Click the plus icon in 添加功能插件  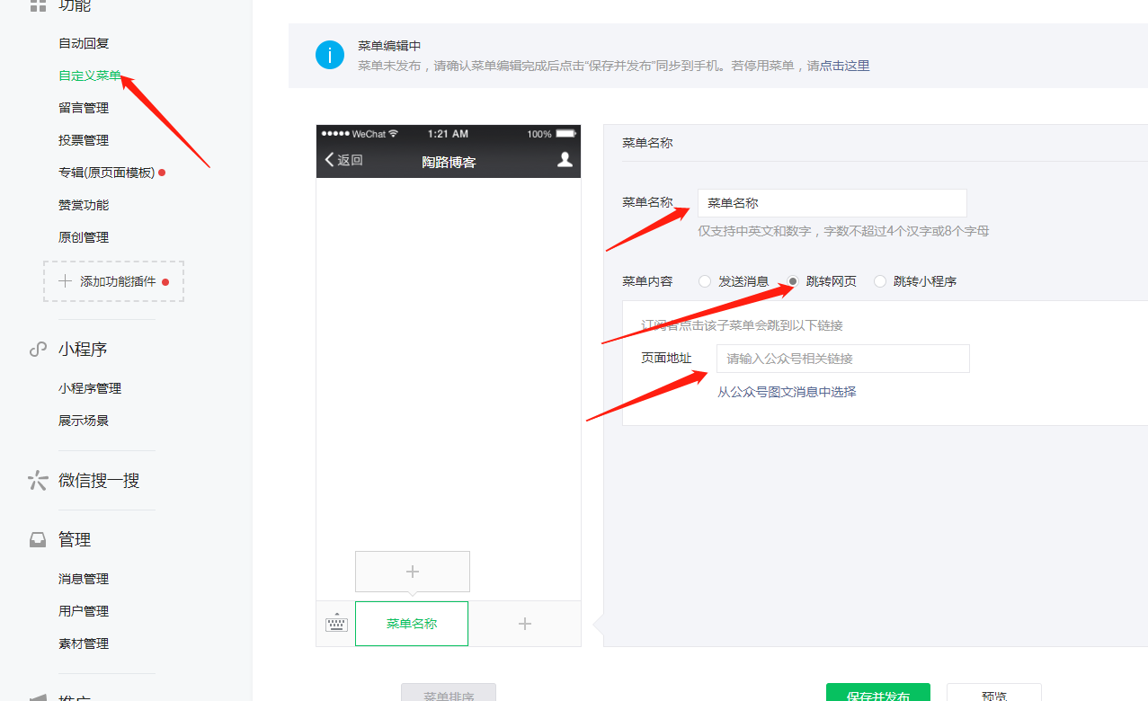[65, 281]
